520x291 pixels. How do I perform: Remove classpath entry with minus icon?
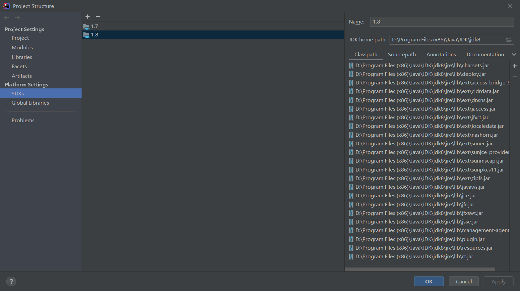tap(515, 76)
